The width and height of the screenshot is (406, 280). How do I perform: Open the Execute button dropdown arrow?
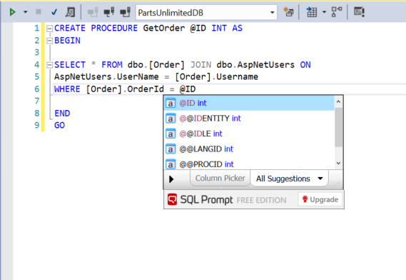click(x=26, y=12)
